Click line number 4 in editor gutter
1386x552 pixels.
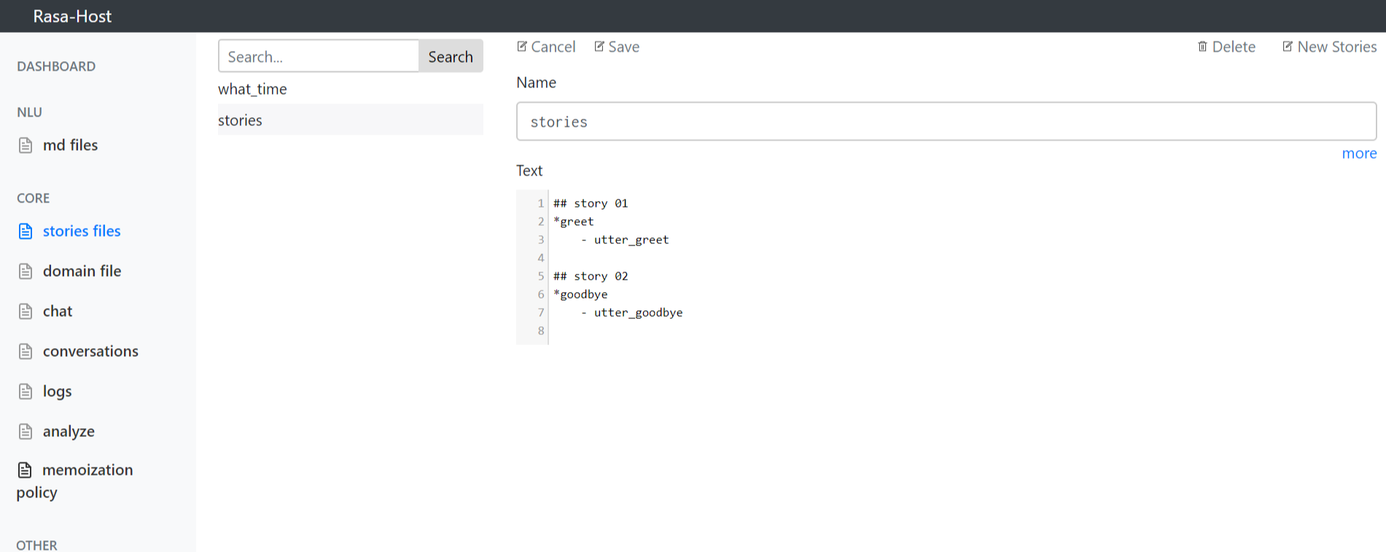coord(541,258)
